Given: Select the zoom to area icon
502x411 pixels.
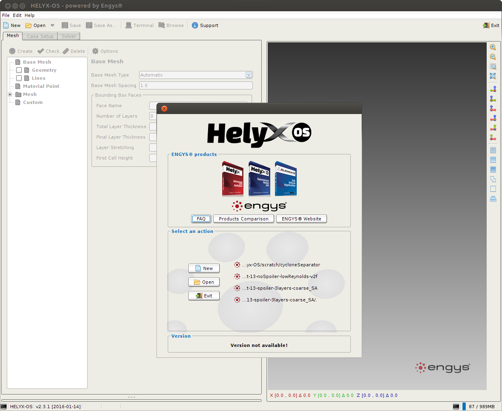Looking at the screenshot, I should click(x=493, y=66).
